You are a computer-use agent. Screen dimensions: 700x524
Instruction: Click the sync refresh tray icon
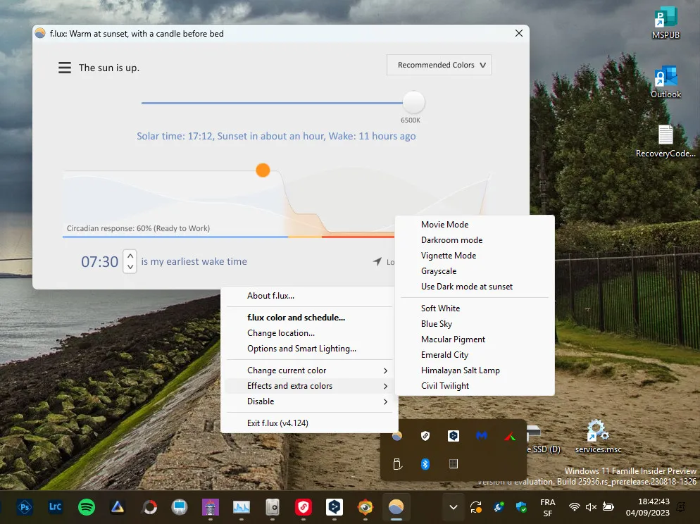(476, 507)
